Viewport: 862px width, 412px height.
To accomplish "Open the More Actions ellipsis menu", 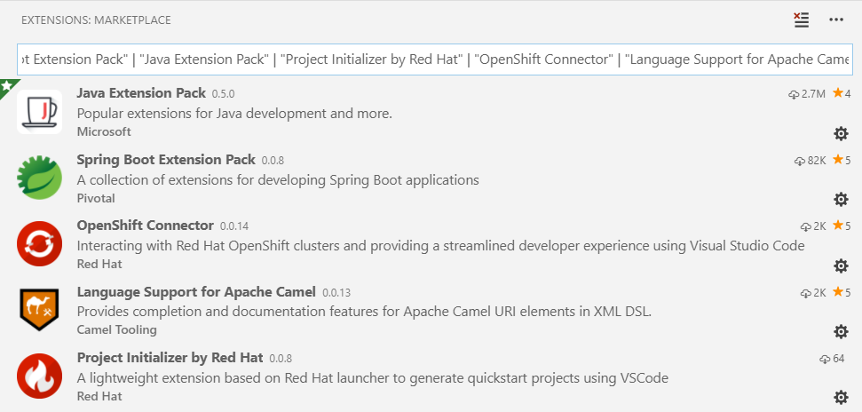I will coord(836,20).
